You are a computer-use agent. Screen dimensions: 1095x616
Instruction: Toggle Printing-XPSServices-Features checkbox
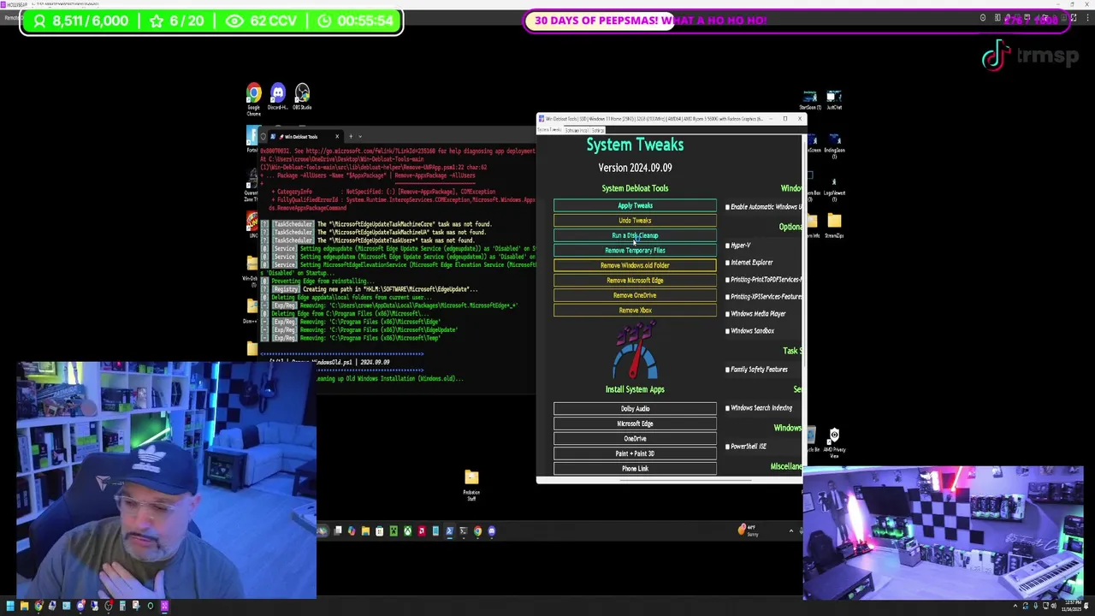tap(728, 297)
